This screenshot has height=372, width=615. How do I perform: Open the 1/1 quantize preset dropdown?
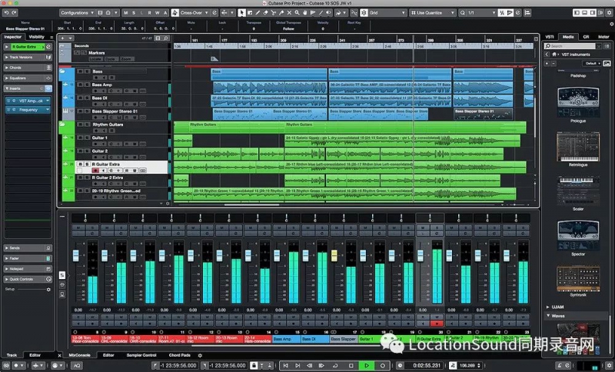click(x=481, y=12)
